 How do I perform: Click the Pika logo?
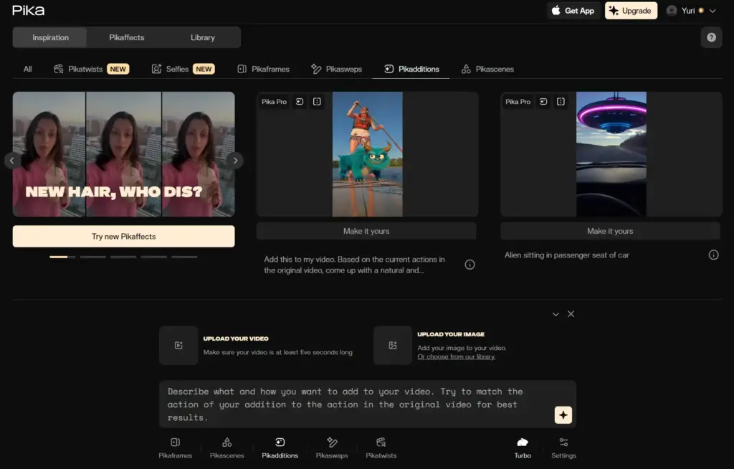(x=28, y=10)
